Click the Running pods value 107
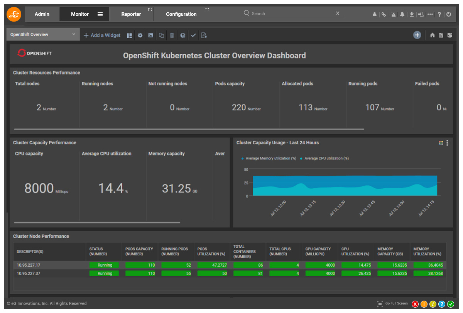The image size is (463, 313). pyautogui.click(x=372, y=108)
